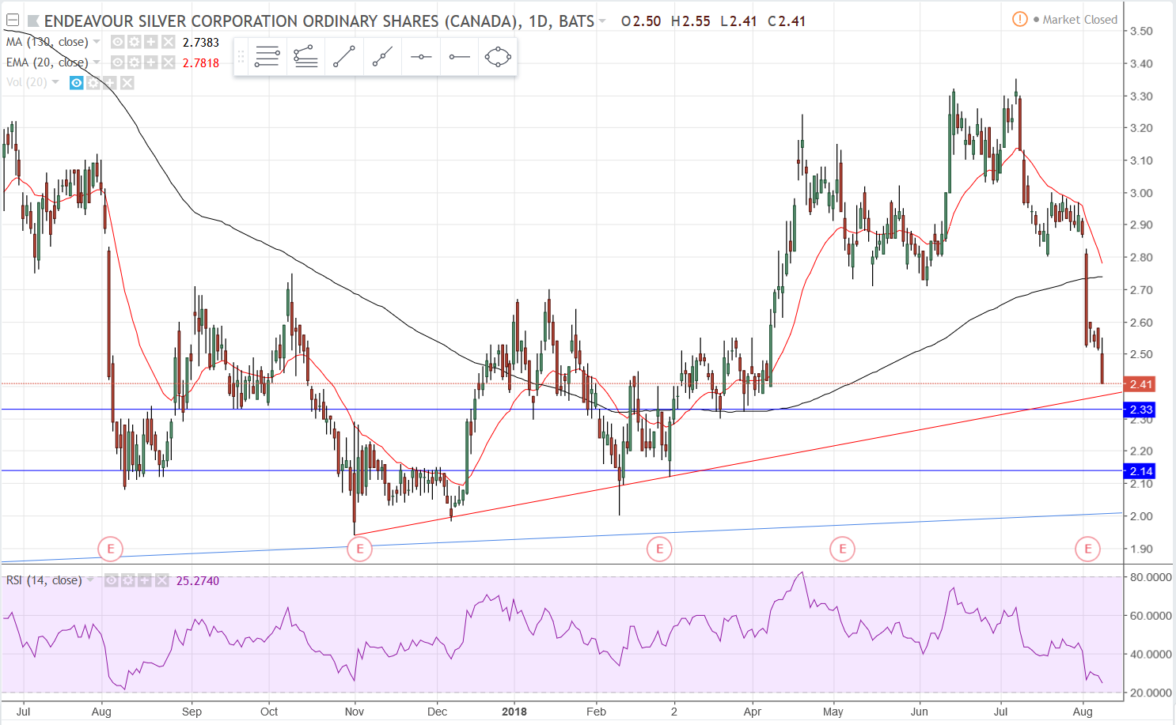Remove the EMA indicator with X icon
This screenshot has width=1176, height=725.
point(168,62)
